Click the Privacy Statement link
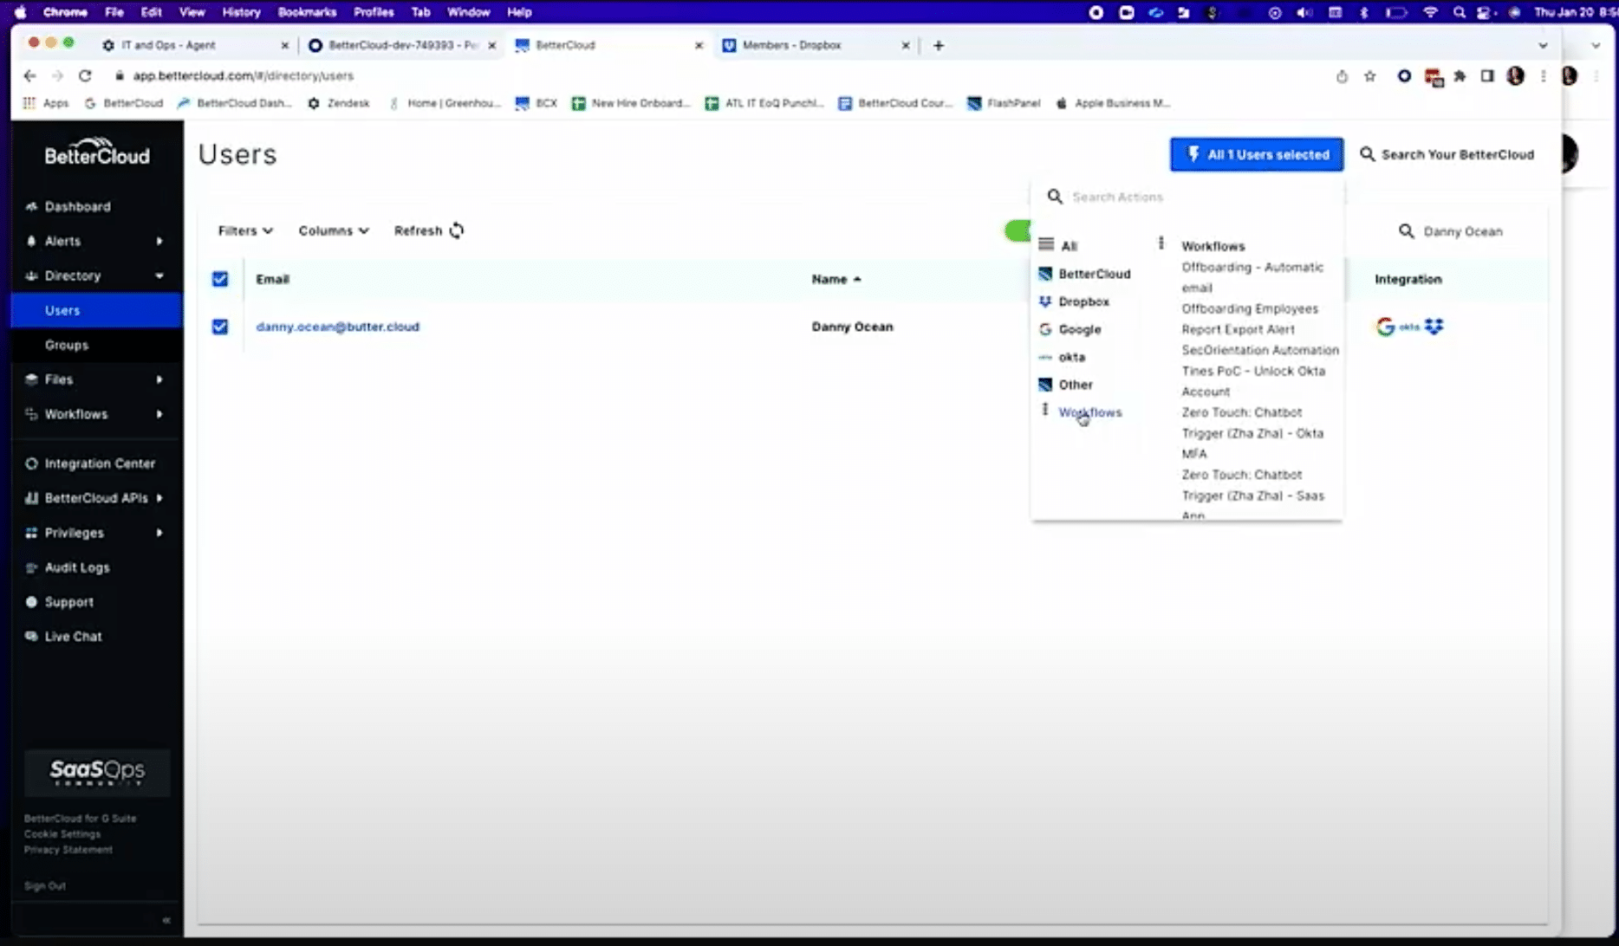 tap(68, 850)
